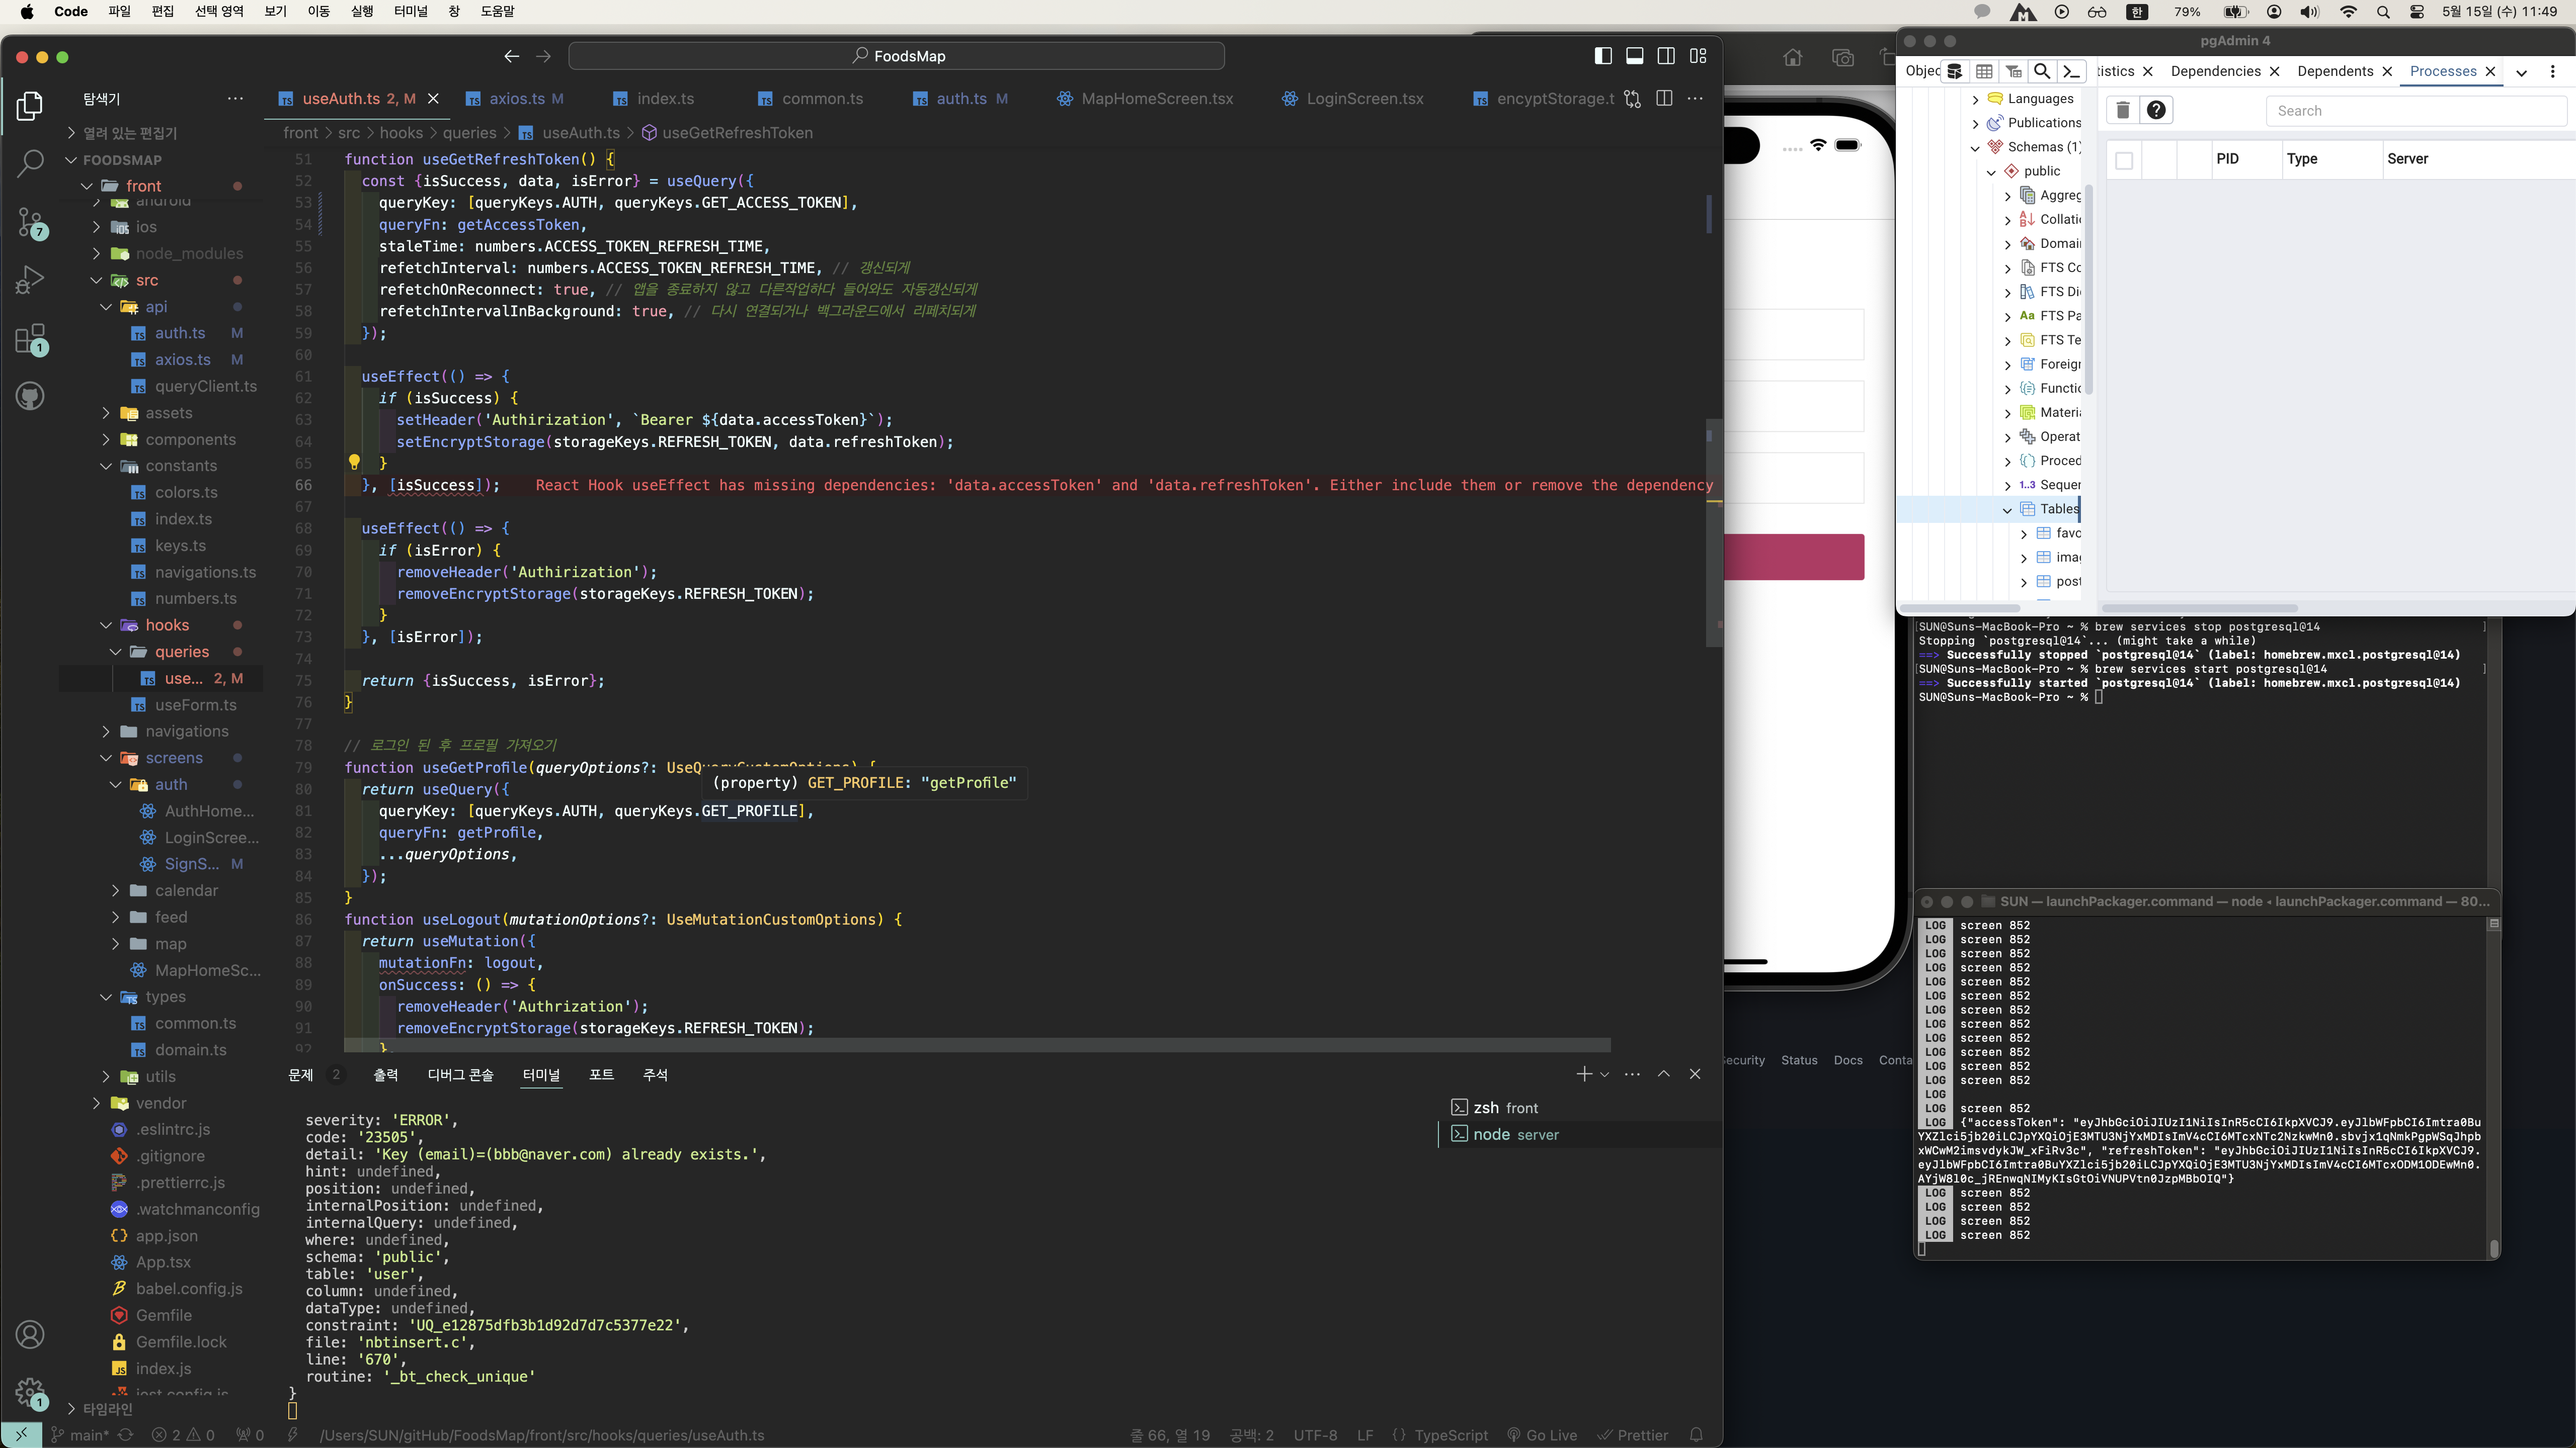
Task: Maximize the terminal panel with chevron up
Action: [1664, 1074]
